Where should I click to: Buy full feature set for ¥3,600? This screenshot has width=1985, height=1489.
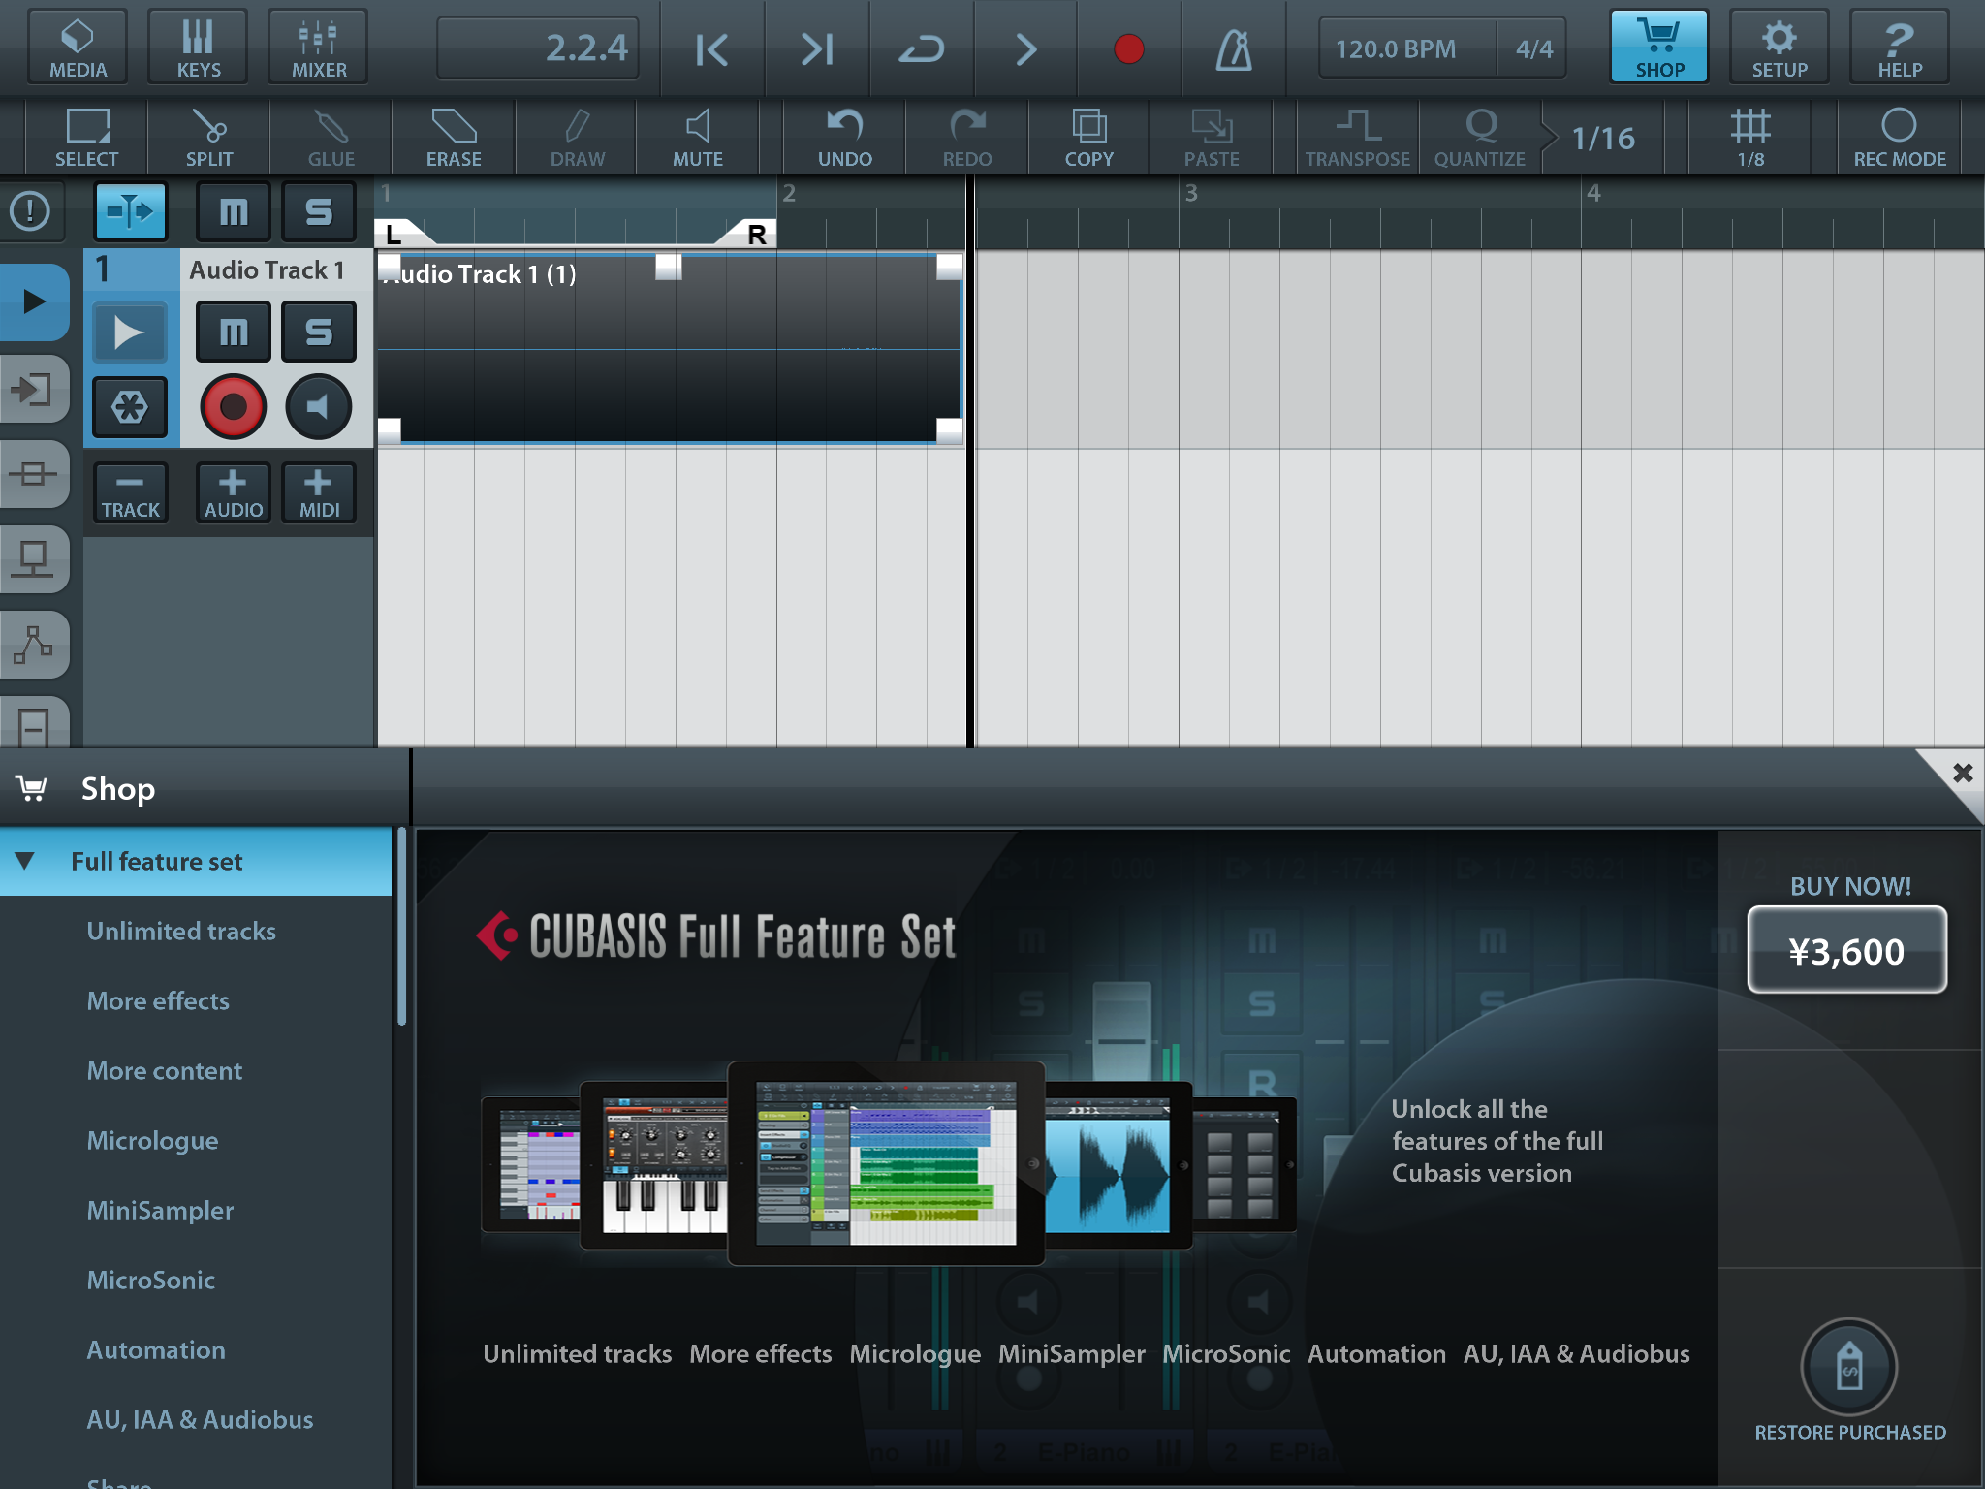pos(1846,950)
